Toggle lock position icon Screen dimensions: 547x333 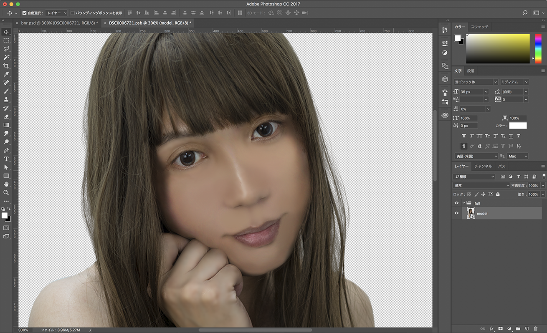point(483,194)
